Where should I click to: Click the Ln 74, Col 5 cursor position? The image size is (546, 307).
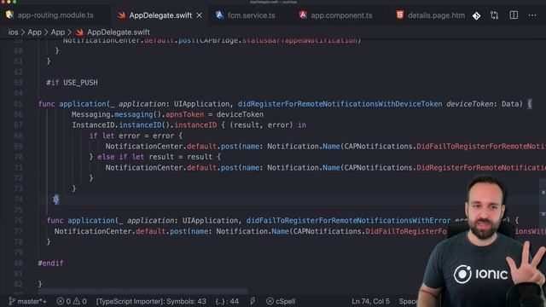(370, 301)
